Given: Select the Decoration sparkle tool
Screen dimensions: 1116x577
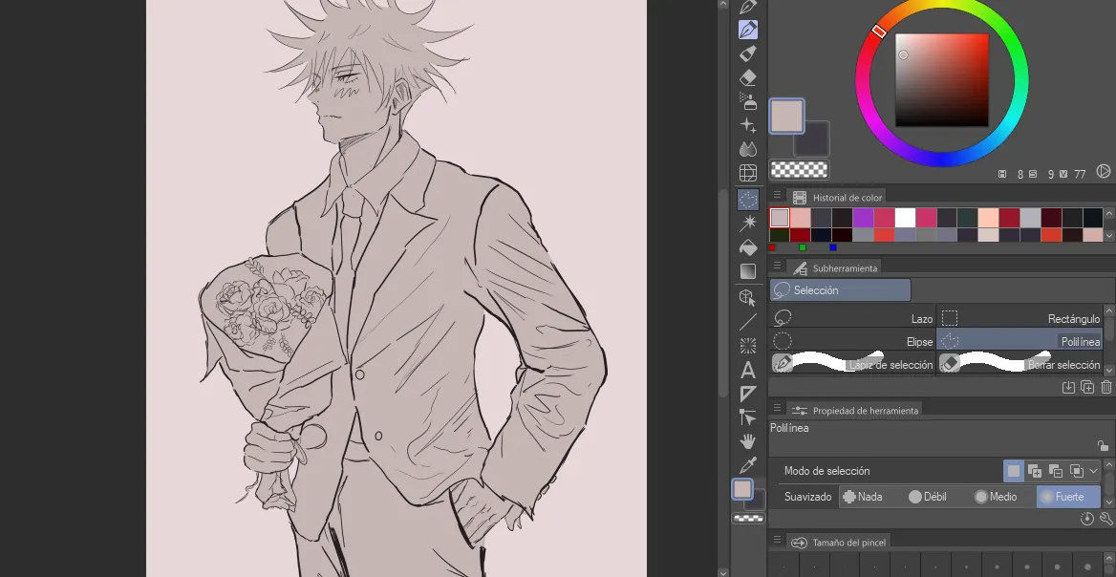Looking at the screenshot, I should coord(748,125).
